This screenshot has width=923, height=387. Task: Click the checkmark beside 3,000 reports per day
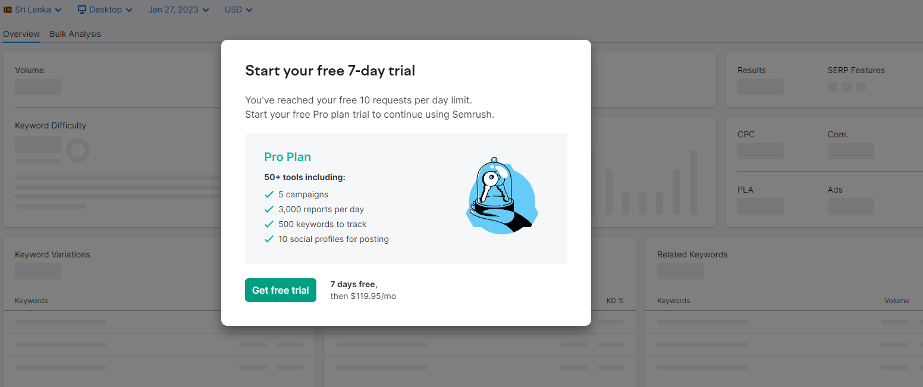point(269,209)
